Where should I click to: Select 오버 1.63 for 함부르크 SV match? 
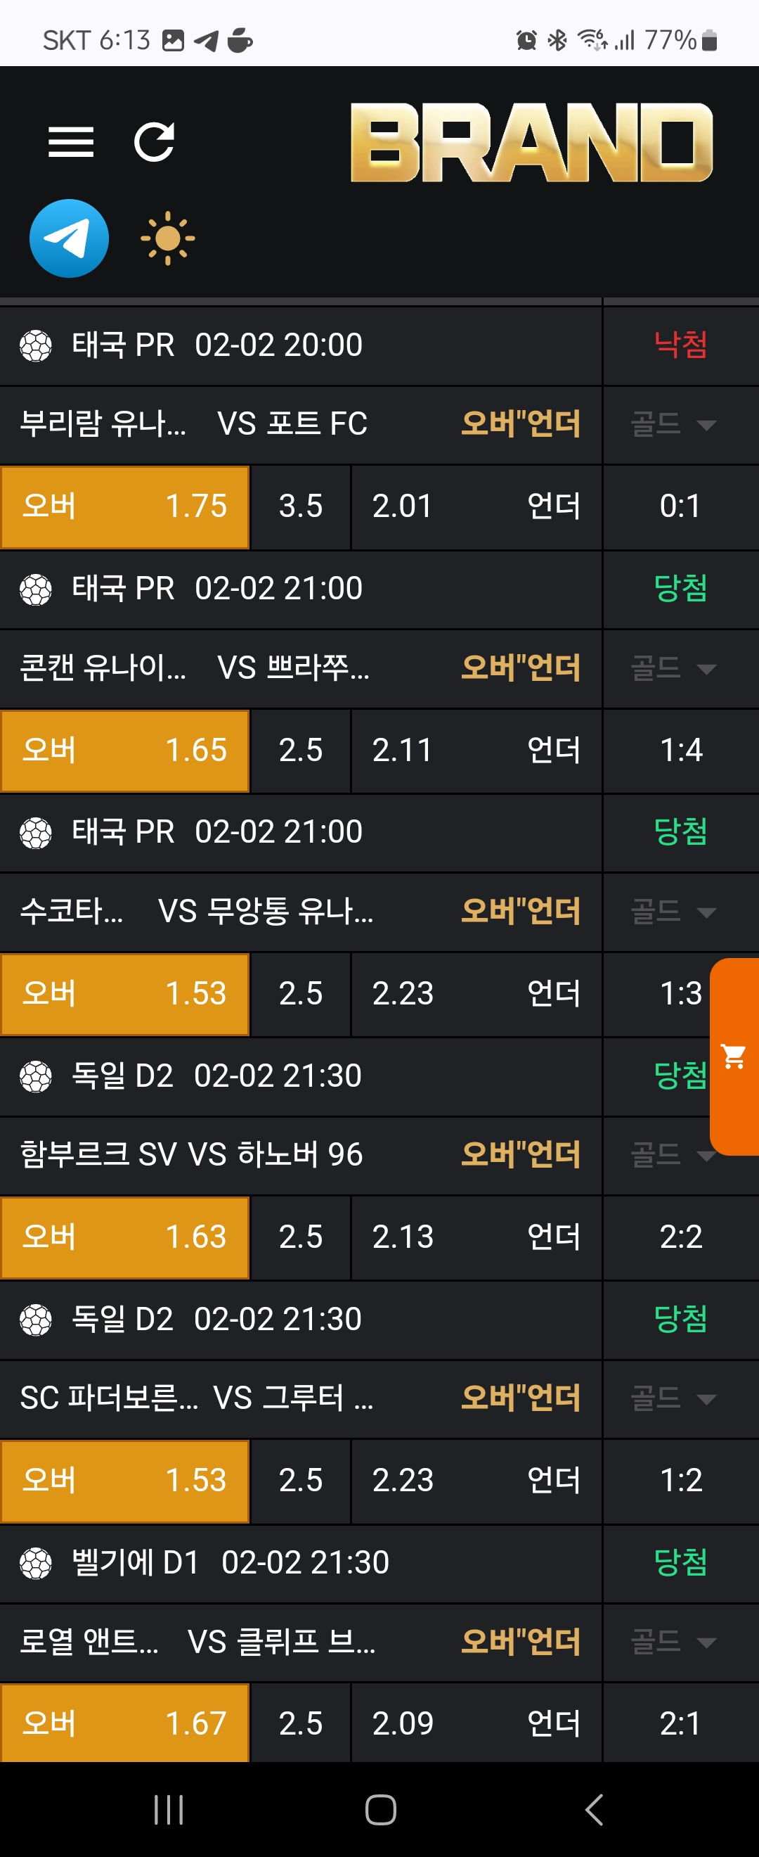124,1237
